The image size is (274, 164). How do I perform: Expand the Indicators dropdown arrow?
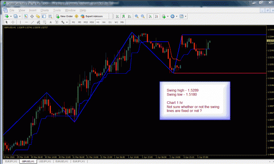pyautogui.click(x=168, y=16)
